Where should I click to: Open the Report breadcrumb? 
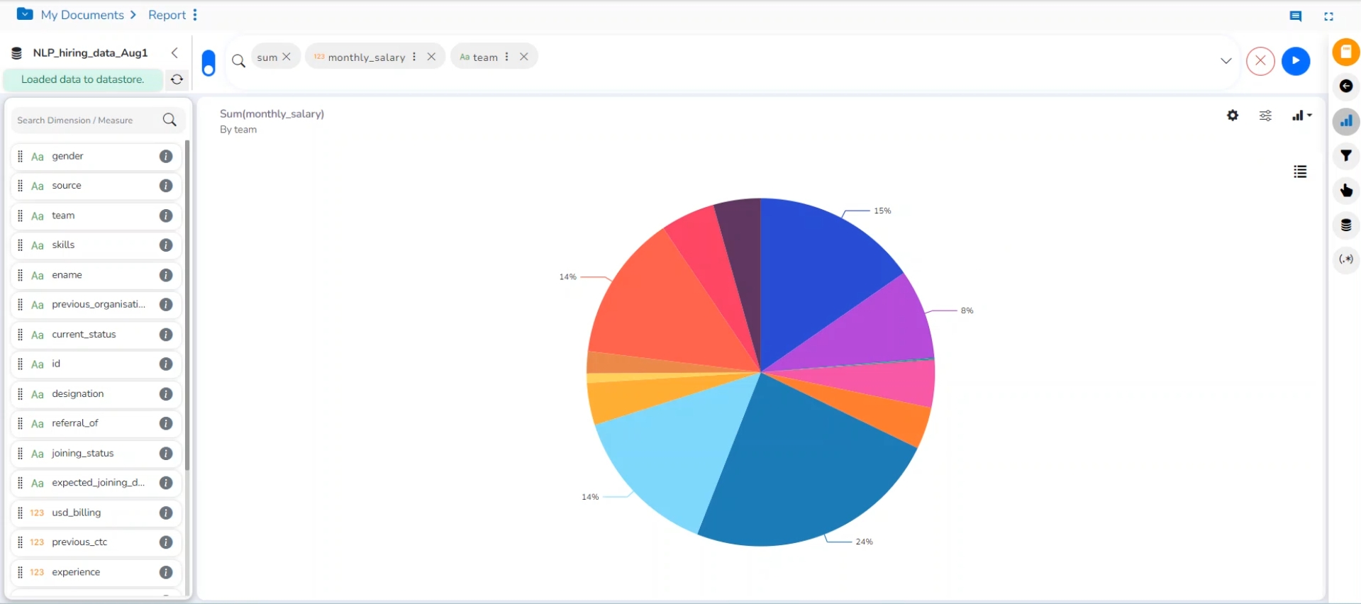click(167, 15)
